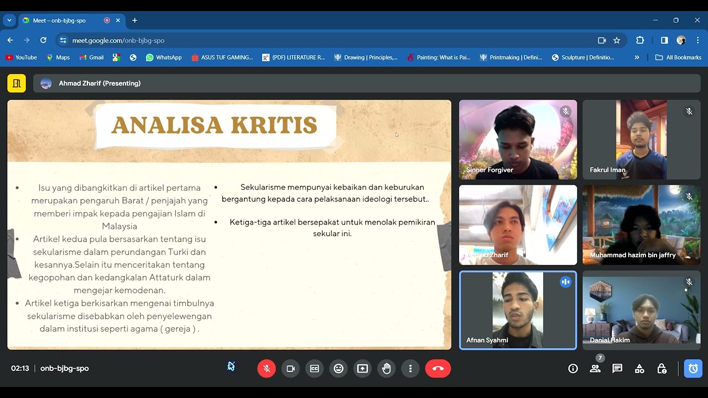Open tab search dropdown arrow
The height and width of the screenshot is (398, 708).
(x=9, y=20)
